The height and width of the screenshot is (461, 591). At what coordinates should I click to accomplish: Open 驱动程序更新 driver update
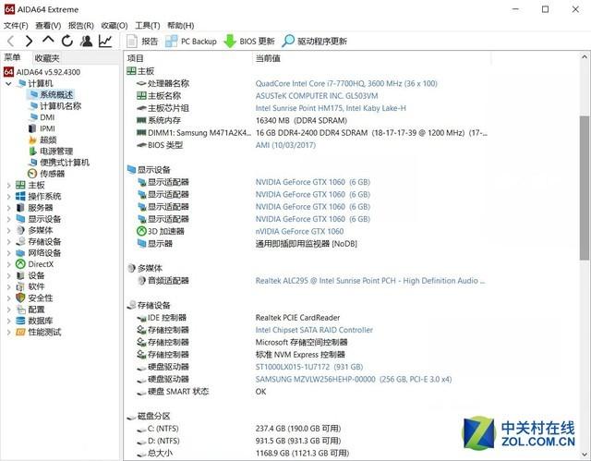tap(314, 41)
